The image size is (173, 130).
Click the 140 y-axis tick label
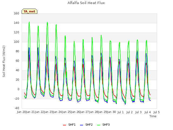tap(16, 23)
